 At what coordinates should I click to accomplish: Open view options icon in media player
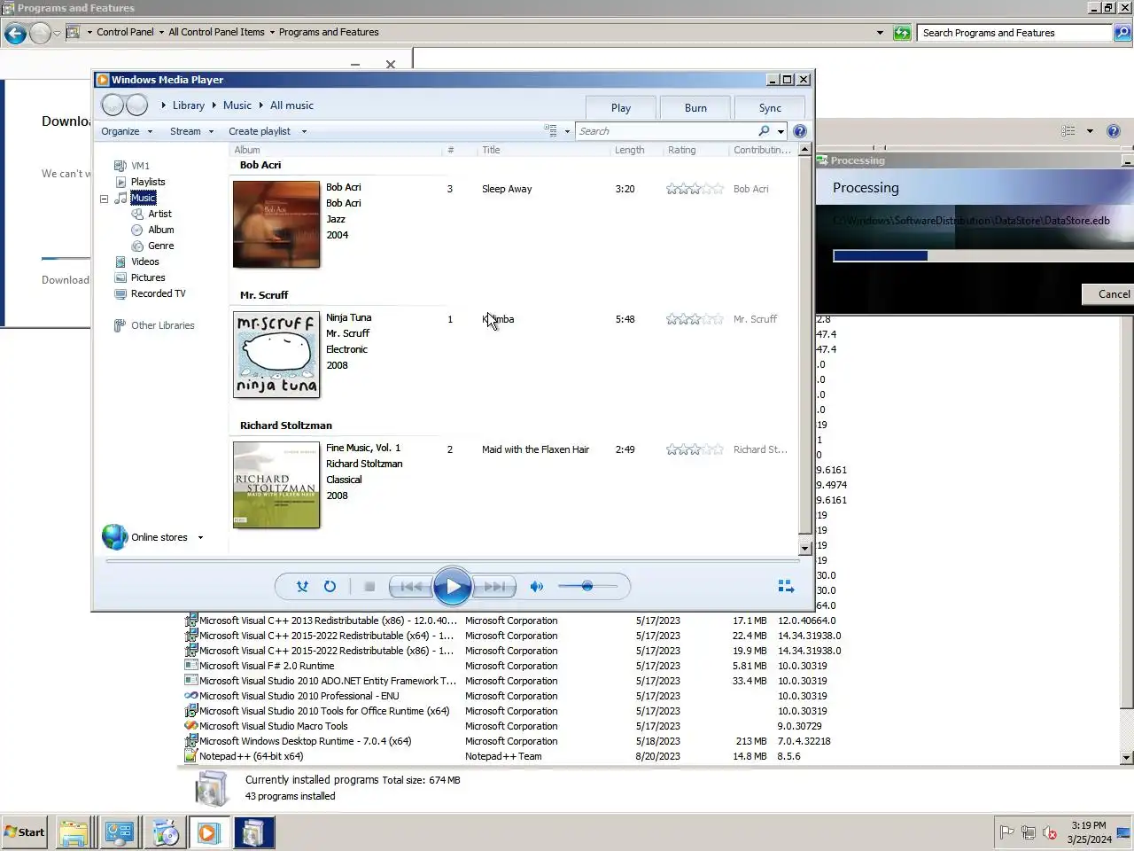[550, 130]
